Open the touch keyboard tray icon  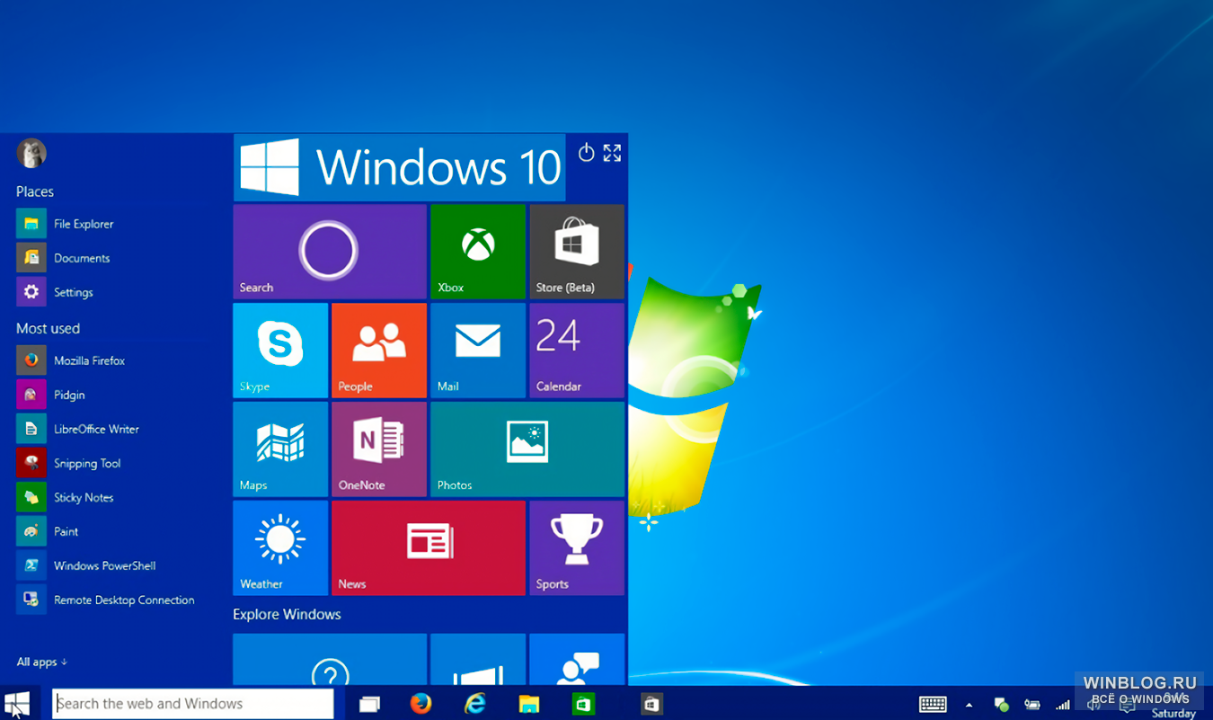click(x=933, y=704)
